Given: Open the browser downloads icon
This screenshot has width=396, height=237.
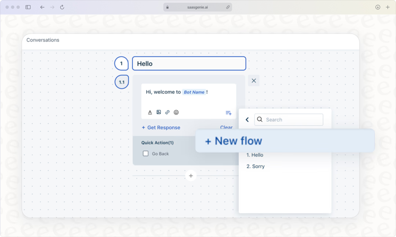Looking at the screenshot, I should click(378, 7).
